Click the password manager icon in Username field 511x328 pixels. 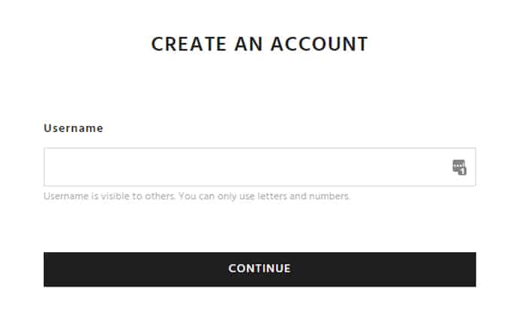pos(458,167)
